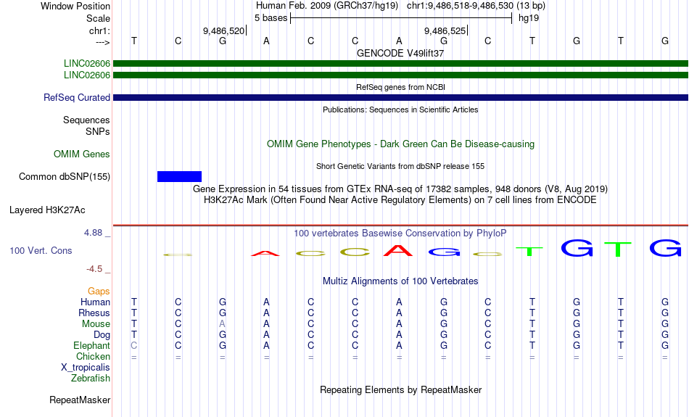The height and width of the screenshot is (417, 689).
Task: Click the -4.5 conservation scale value
Action: (94, 269)
